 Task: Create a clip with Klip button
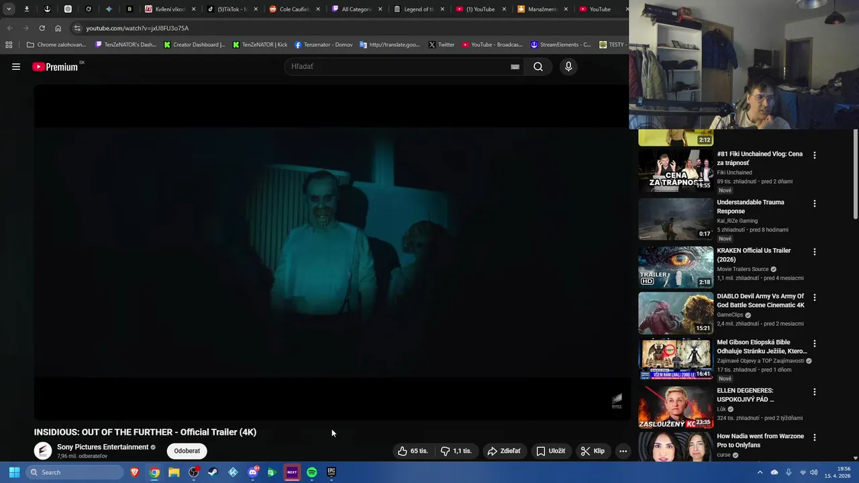pos(593,451)
